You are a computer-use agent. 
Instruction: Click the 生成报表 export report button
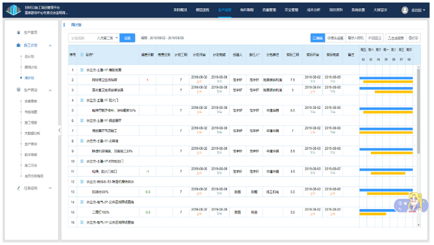point(396,38)
